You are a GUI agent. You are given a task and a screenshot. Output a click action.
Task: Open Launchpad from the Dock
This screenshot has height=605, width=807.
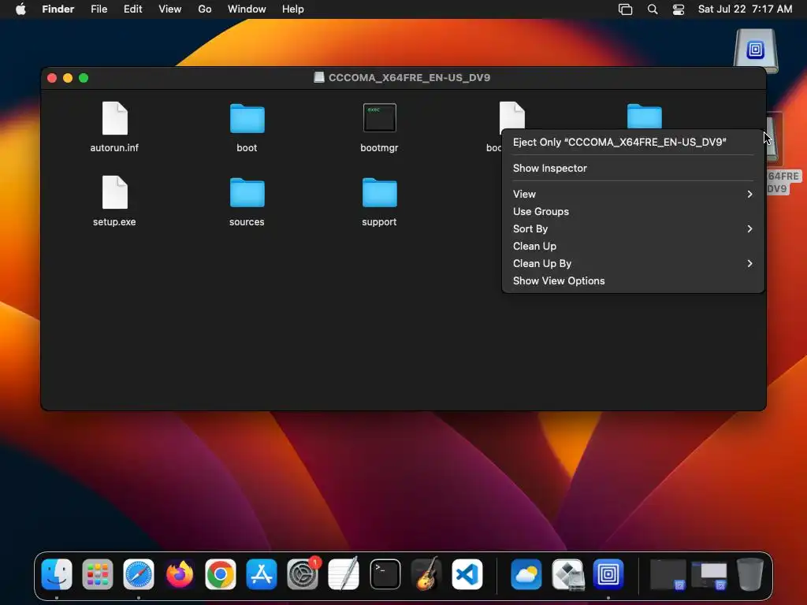tap(97, 573)
